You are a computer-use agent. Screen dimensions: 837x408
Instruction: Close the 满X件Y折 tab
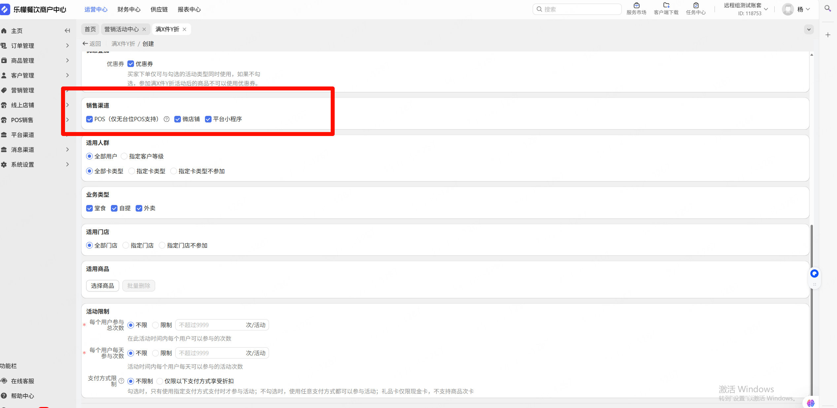184,29
